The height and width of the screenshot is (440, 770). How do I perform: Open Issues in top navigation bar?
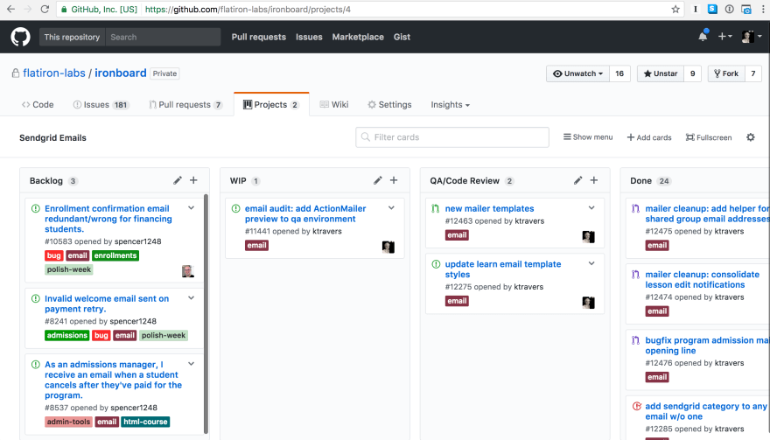pos(309,37)
